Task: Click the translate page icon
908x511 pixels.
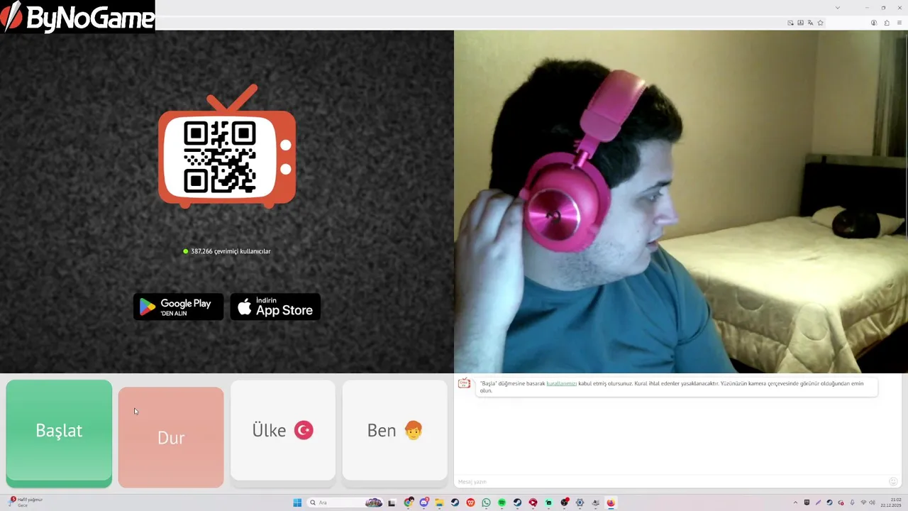Action: [810, 23]
